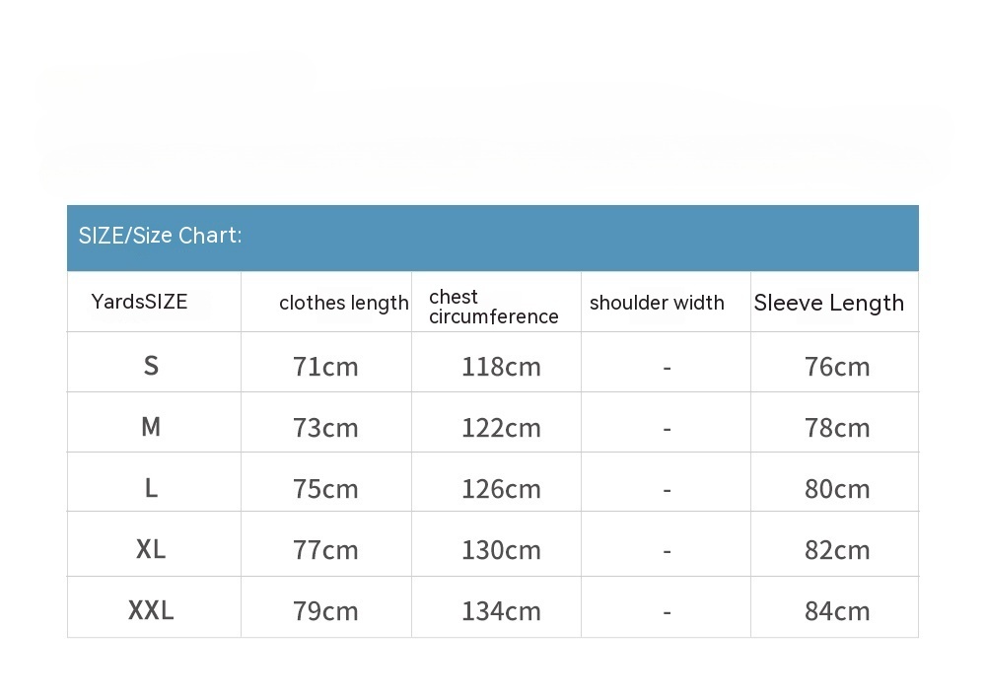
Task: Click the 'shoulder width' column header
Action: 657,303
